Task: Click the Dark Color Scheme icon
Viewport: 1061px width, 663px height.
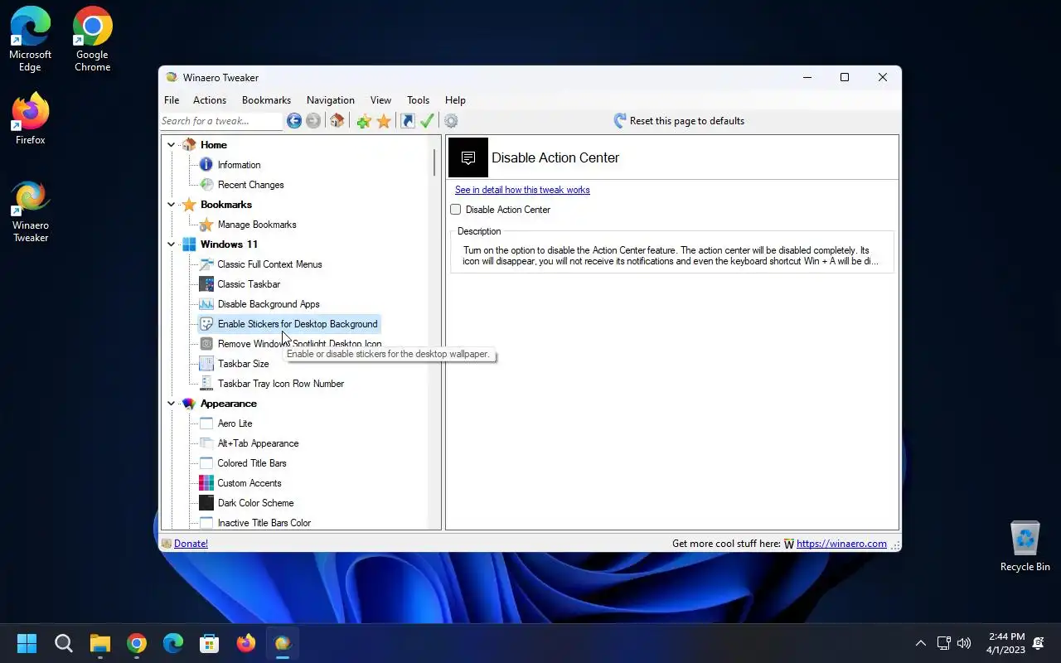Action: tap(206, 503)
